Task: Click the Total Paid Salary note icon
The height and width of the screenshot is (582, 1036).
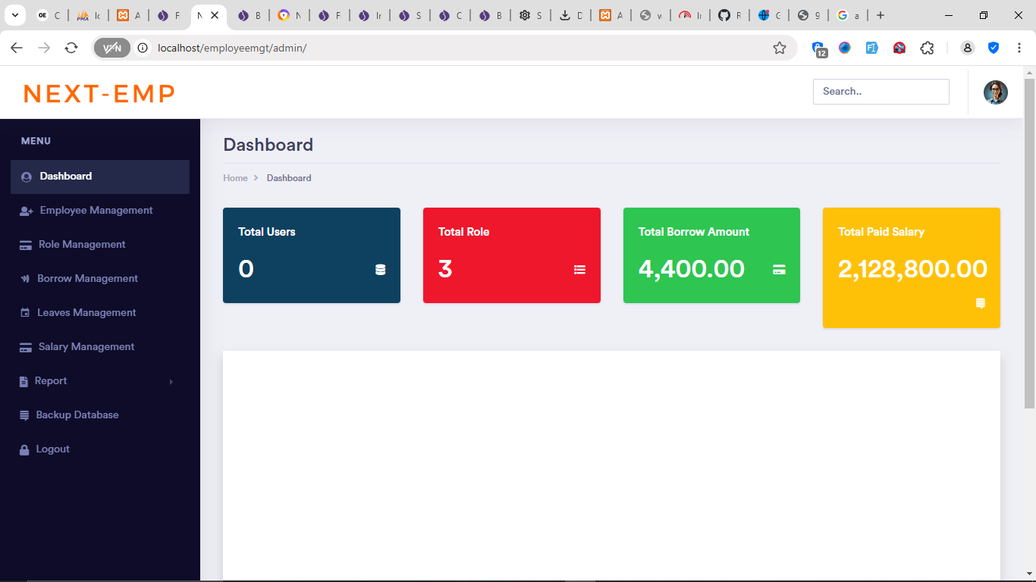Action: [980, 304]
